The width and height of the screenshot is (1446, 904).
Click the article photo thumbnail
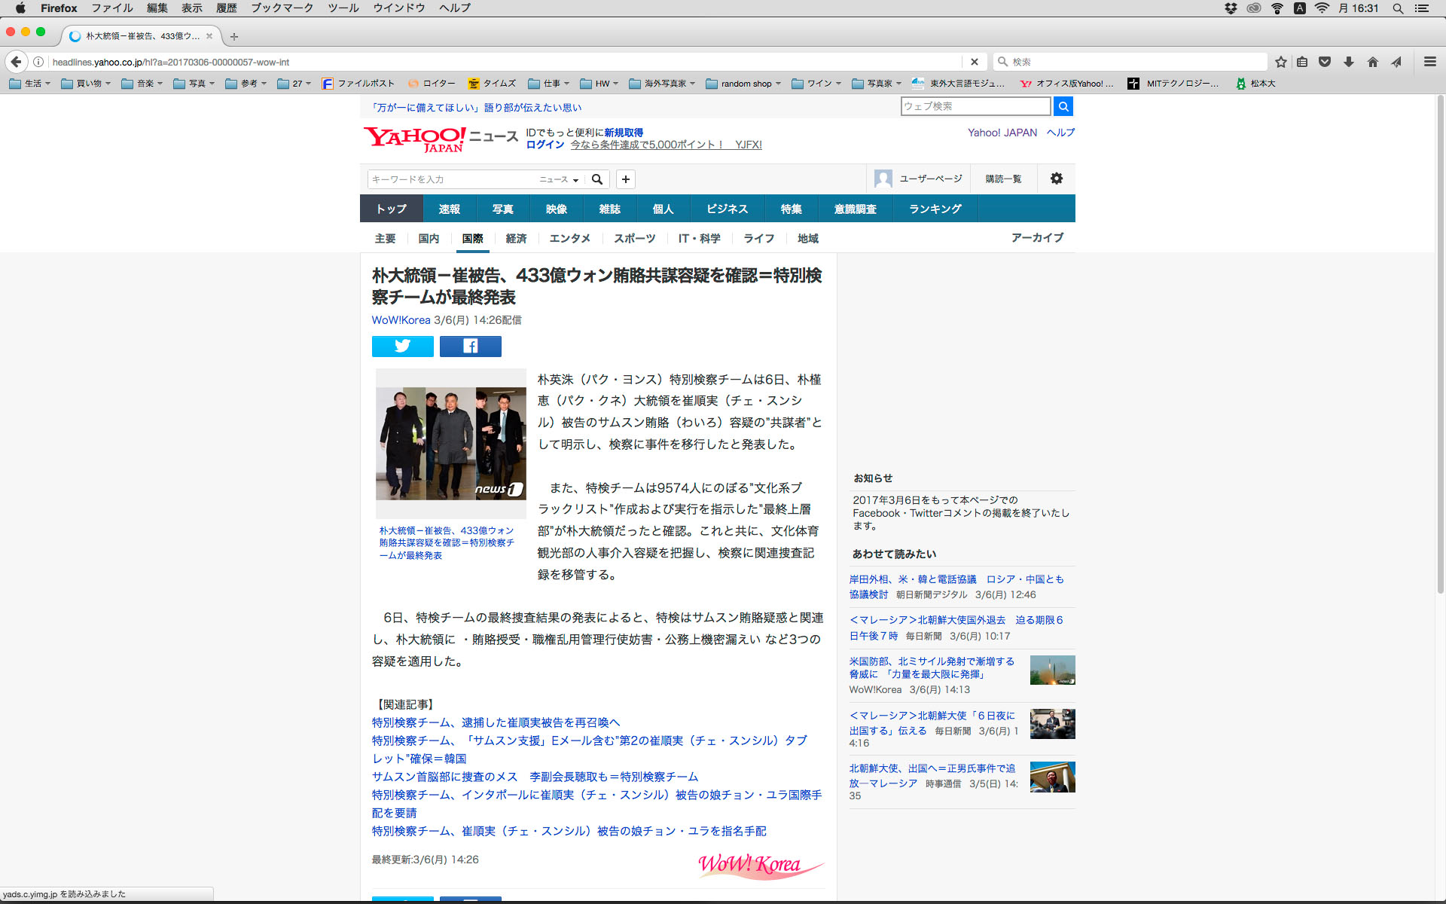[450, 443]
